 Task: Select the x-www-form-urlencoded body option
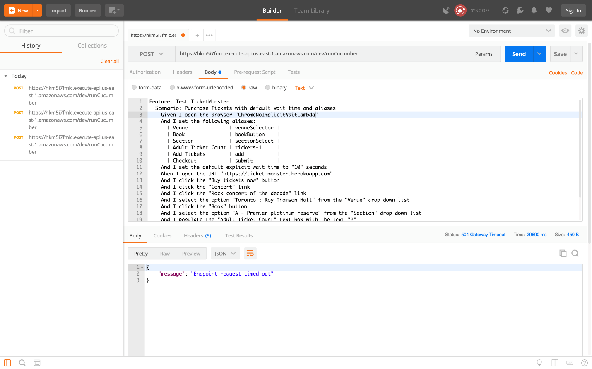point(172,88)
